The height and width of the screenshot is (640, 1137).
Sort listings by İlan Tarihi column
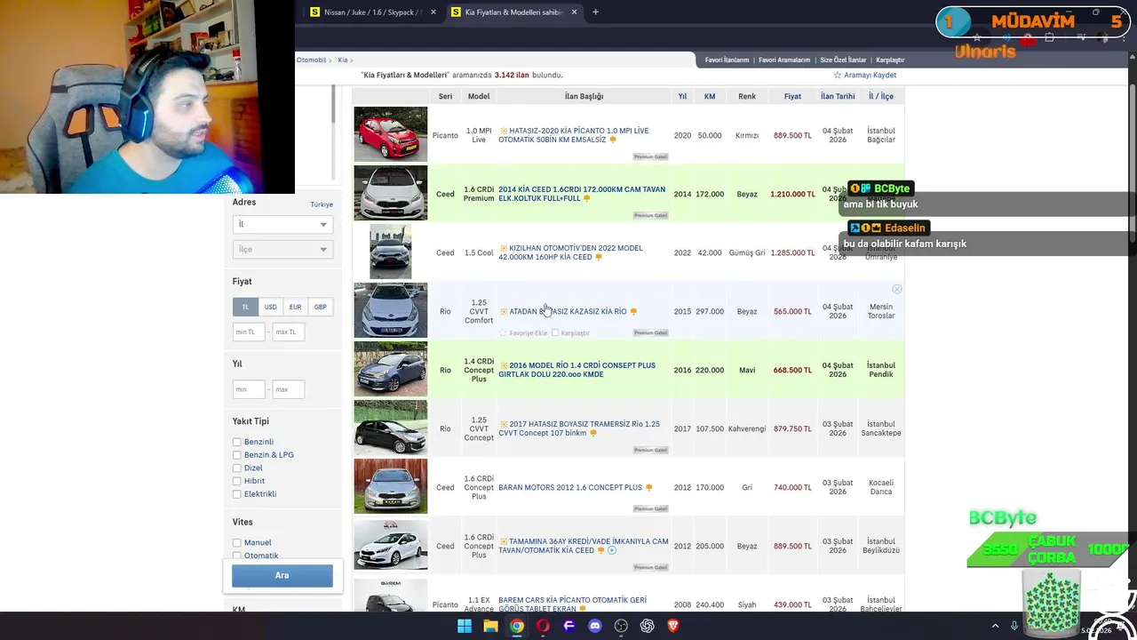[838, 96]
